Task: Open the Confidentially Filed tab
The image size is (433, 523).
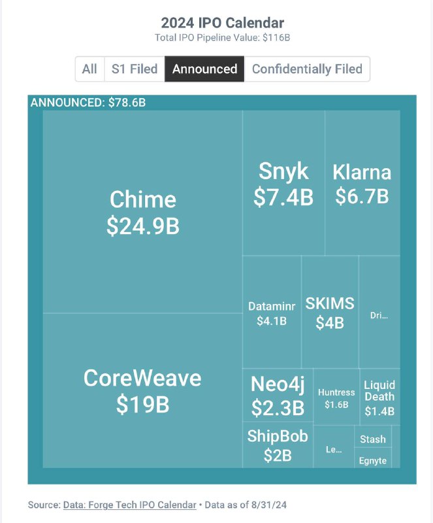Action: tap(307, 69)
